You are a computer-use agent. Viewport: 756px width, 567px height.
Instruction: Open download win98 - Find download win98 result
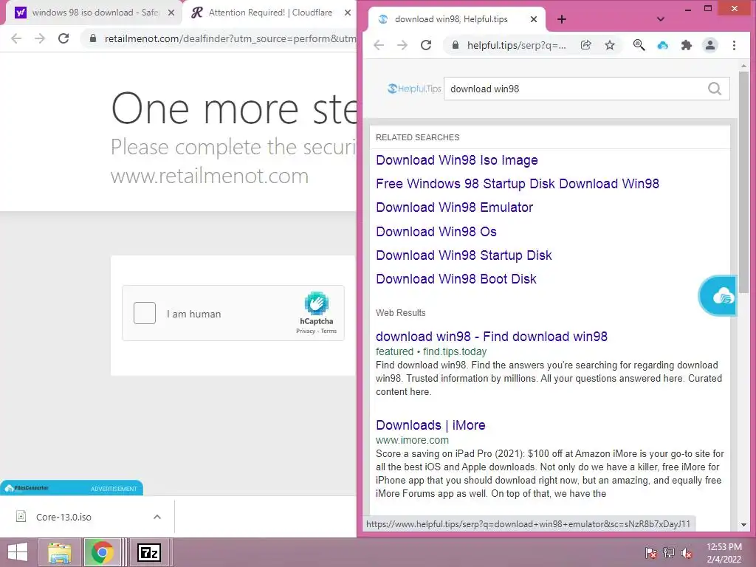491,337
